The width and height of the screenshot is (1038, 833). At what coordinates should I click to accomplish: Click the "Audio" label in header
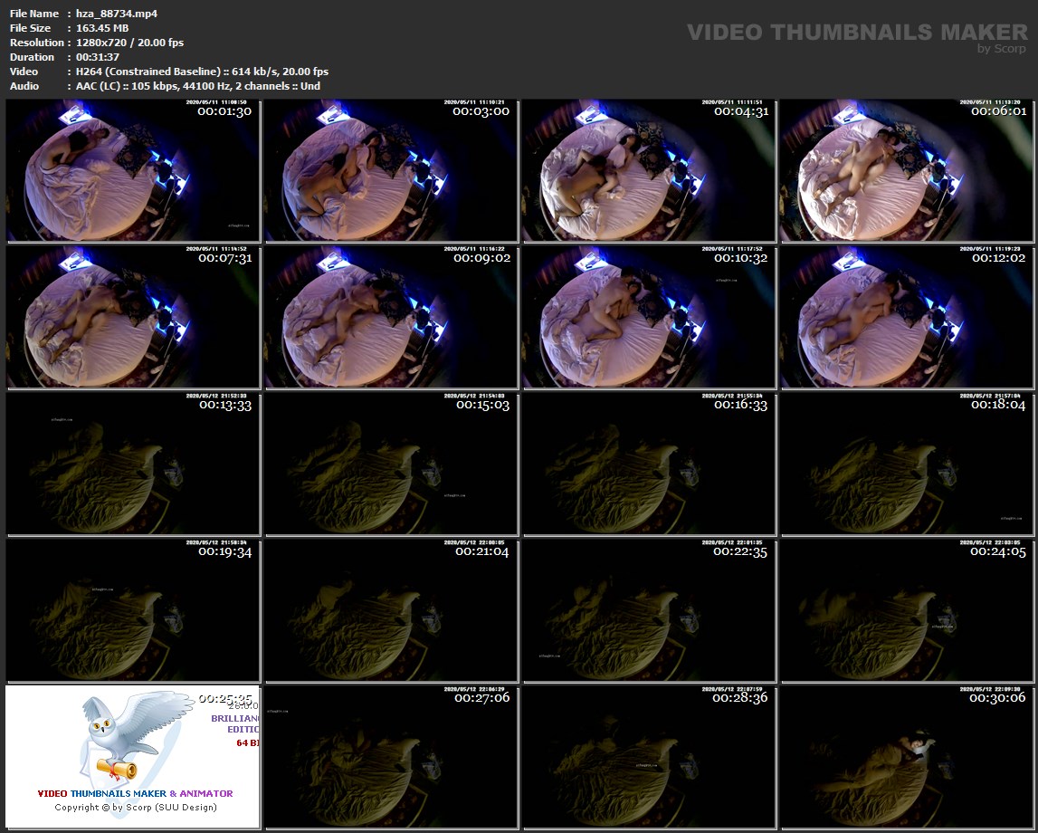click(24, 86)
